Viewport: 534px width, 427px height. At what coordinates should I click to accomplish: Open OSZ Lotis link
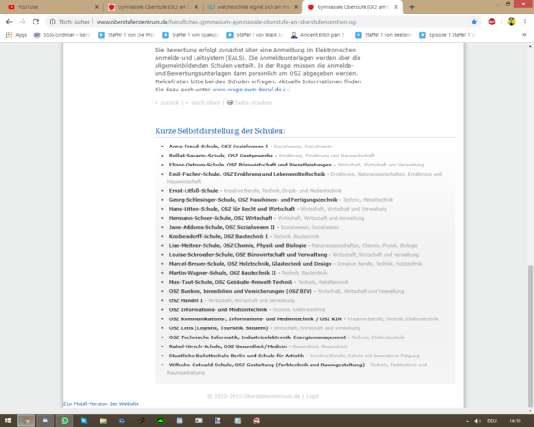coord(218,328)
